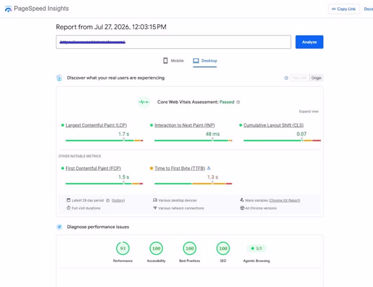Click the 1.5 s FCP value

pyautogui.click(x=124, y=177)
